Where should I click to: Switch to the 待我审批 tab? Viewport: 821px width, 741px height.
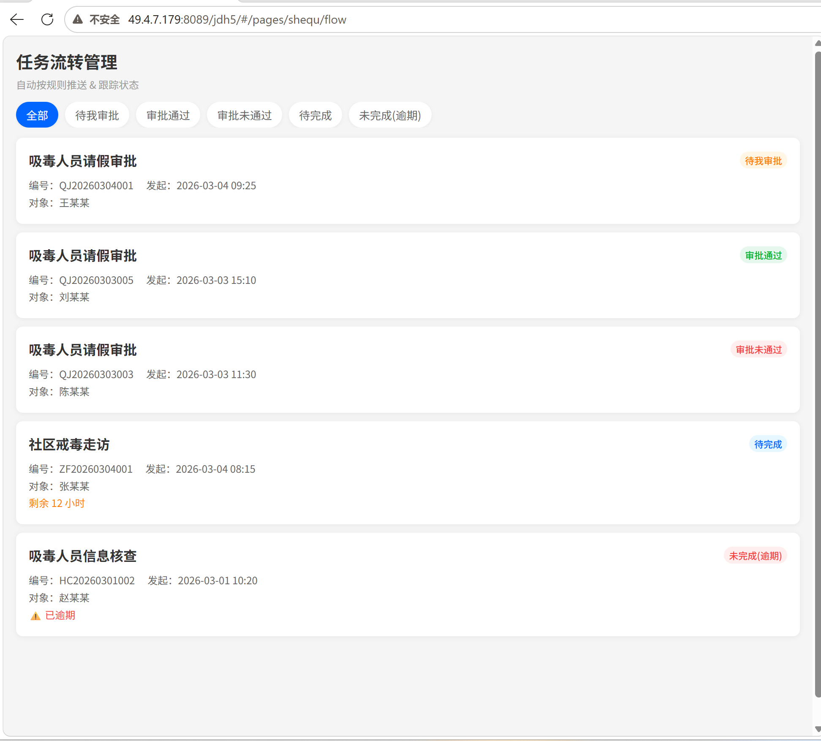pyautogui.click(x=97, y=115)
